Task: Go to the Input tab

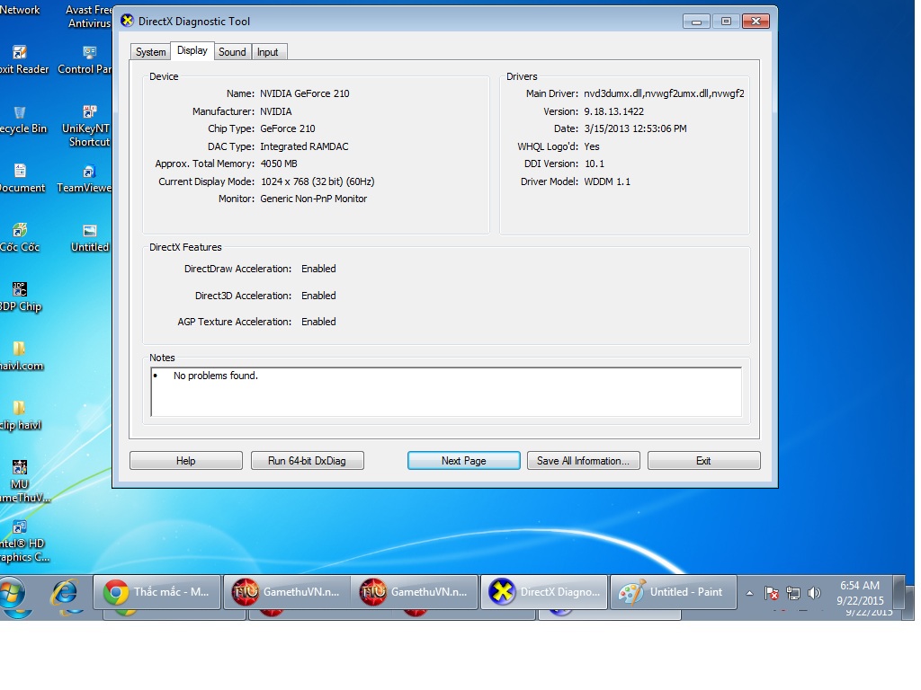Action: click(268, 51)
